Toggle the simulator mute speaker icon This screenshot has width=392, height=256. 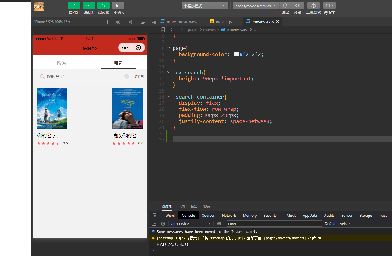(x=131, y=22)
